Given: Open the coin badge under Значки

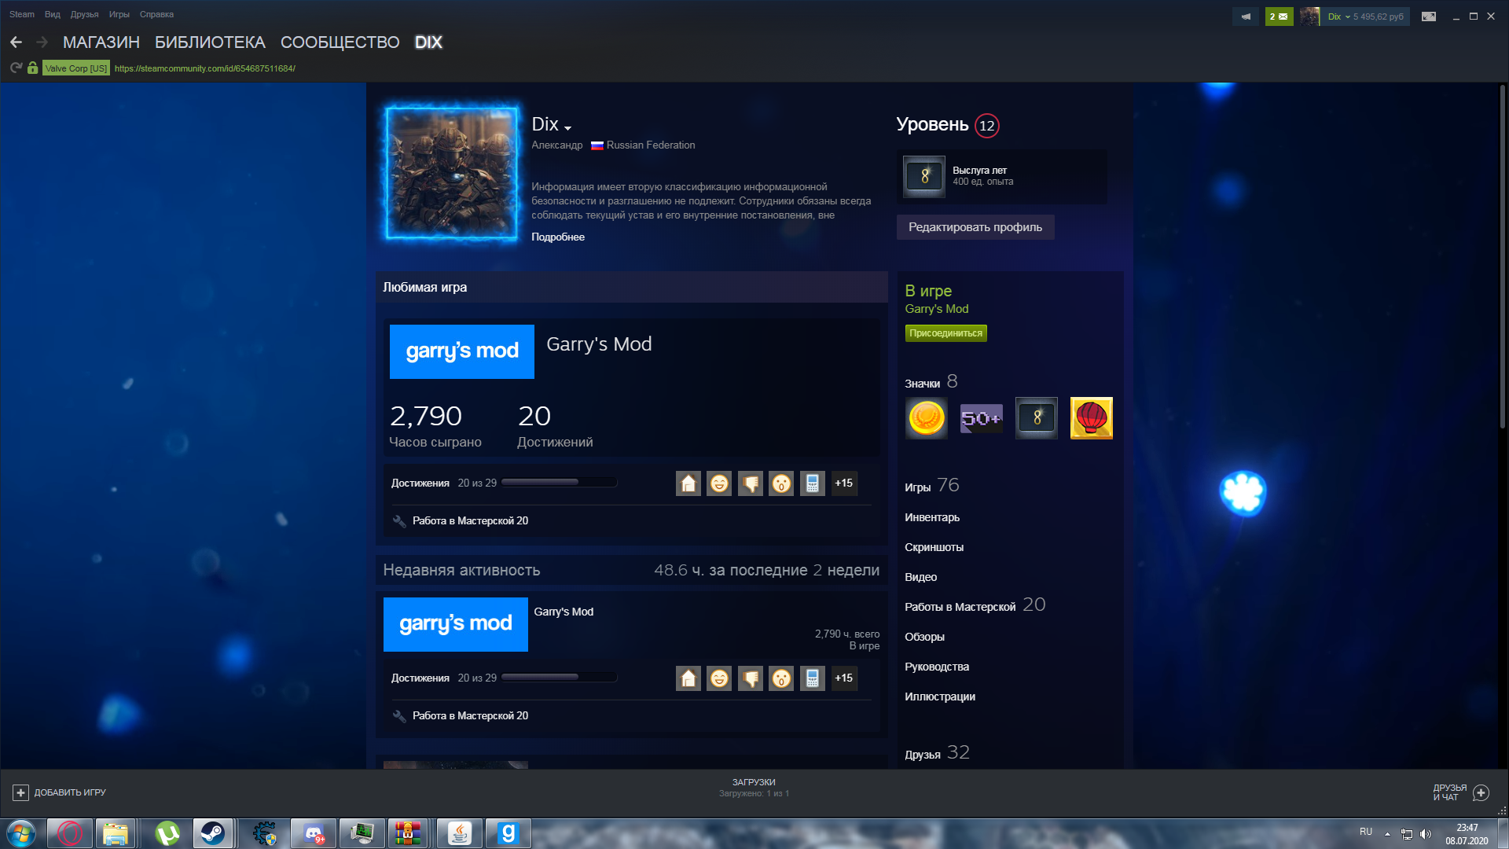Looking at the screenshot, I should click(x=927, y=418).
